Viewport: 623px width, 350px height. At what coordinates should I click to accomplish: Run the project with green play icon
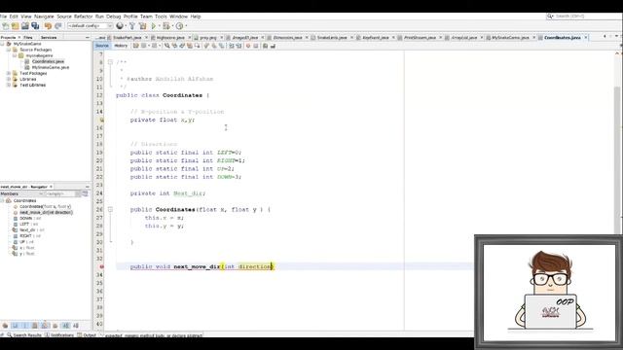point(154,26)
